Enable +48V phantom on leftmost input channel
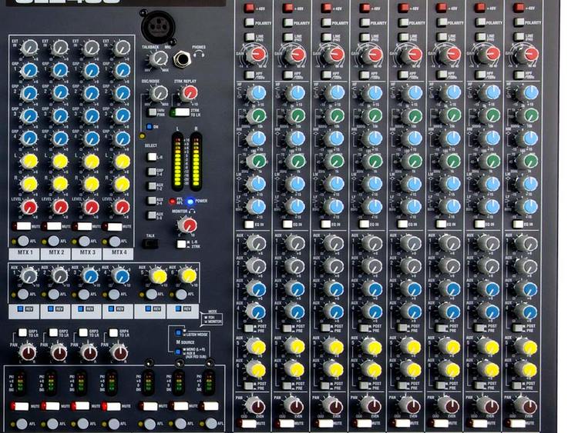The height and width of the screenshot is (433, 578). click(x=249, y=8)
